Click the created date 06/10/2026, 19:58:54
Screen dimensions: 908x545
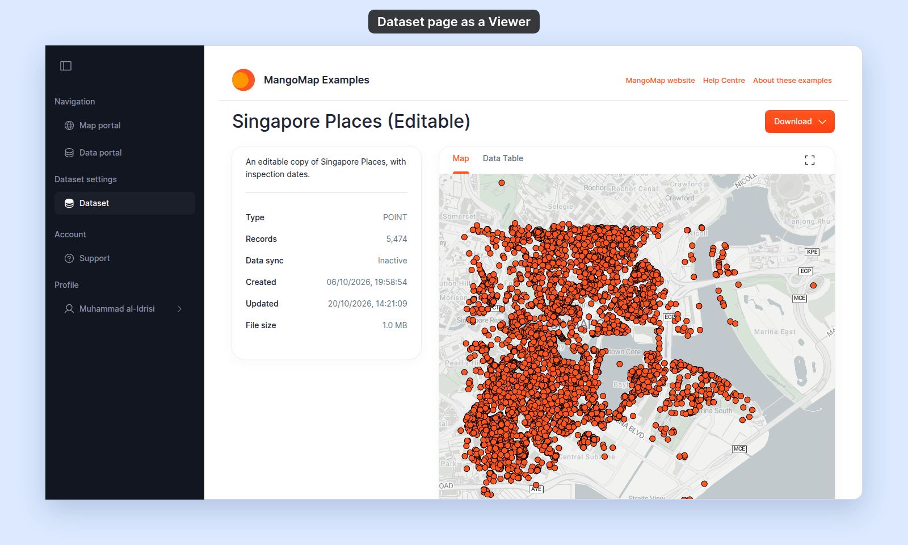[367, 282]
